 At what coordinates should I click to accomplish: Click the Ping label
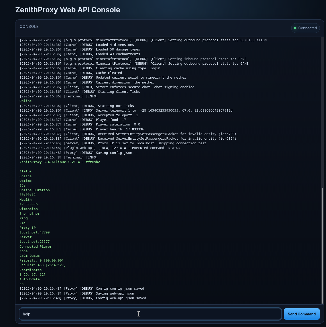coord(23,218)
